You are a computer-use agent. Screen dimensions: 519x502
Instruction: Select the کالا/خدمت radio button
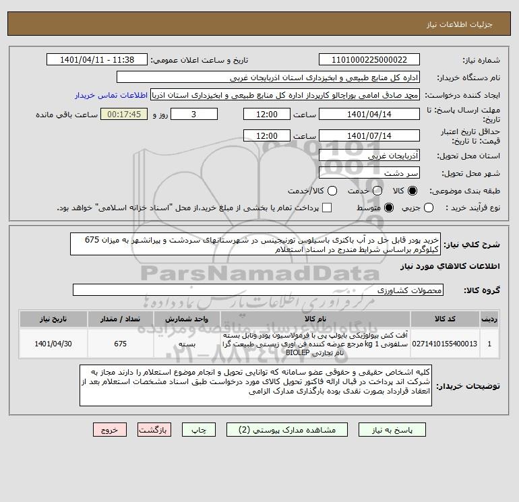332,191
